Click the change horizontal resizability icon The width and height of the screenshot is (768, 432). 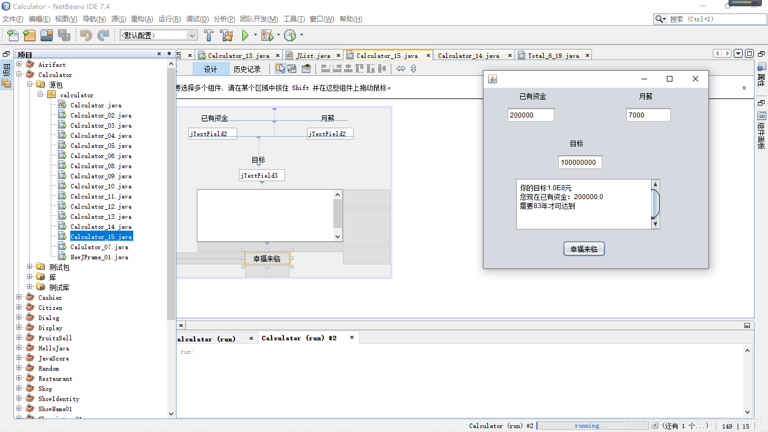click(401, 69)
